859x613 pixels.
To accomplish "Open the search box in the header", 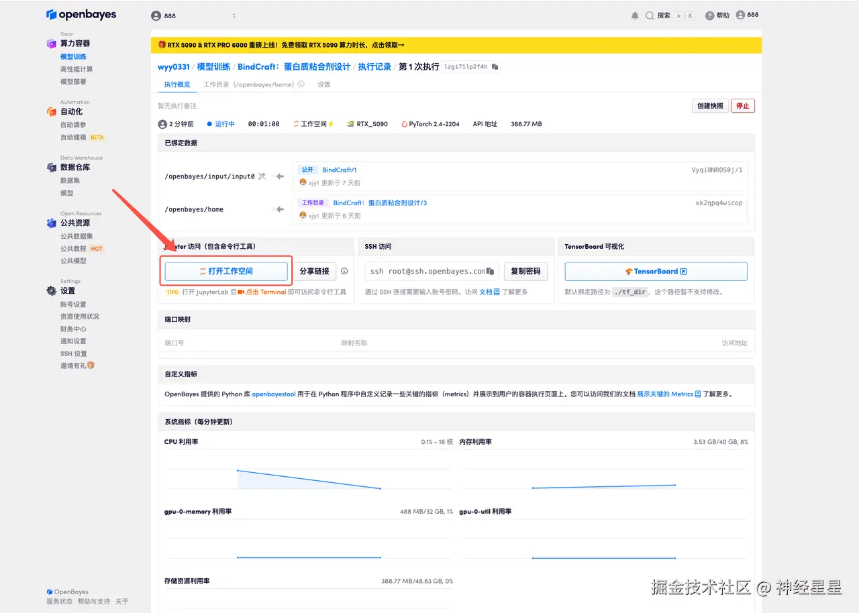I will (670, 15).
